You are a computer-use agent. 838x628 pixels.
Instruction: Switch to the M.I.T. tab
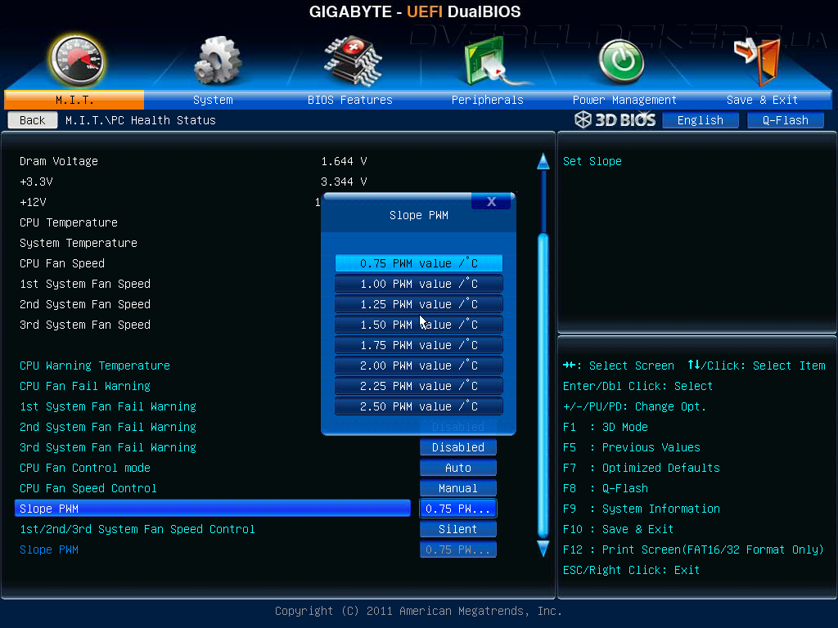point(74,100)
